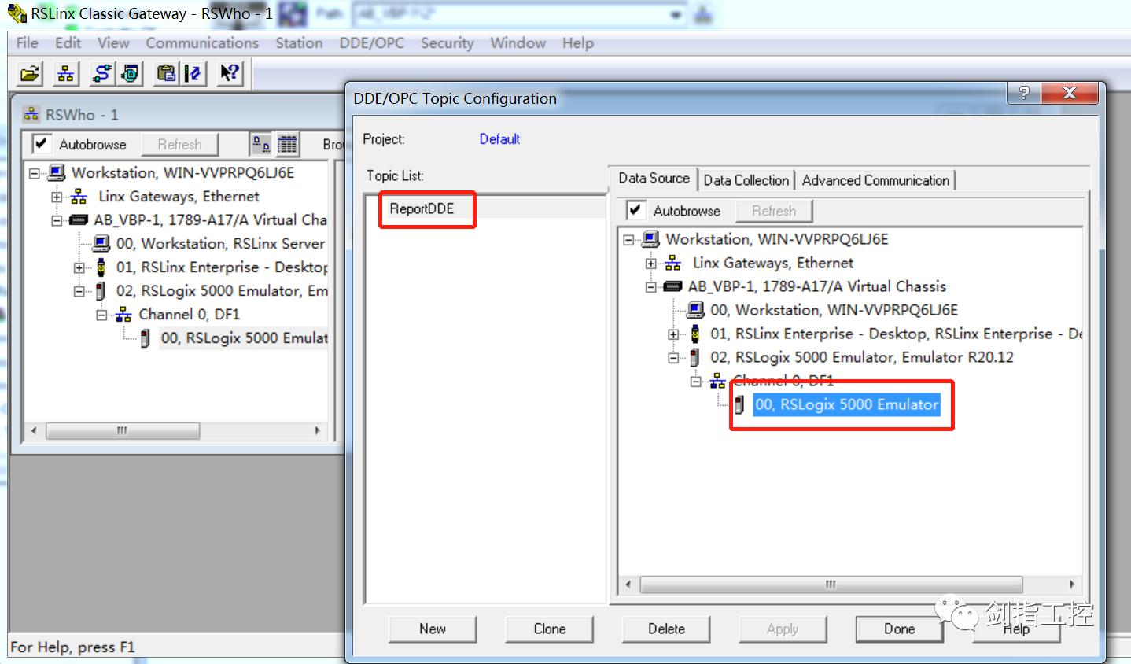Select the ReportDDE topic in Topic List

coord(422,208)
